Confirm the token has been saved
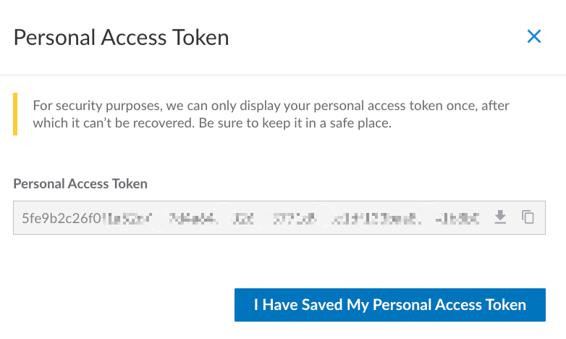 pos(389,305)
